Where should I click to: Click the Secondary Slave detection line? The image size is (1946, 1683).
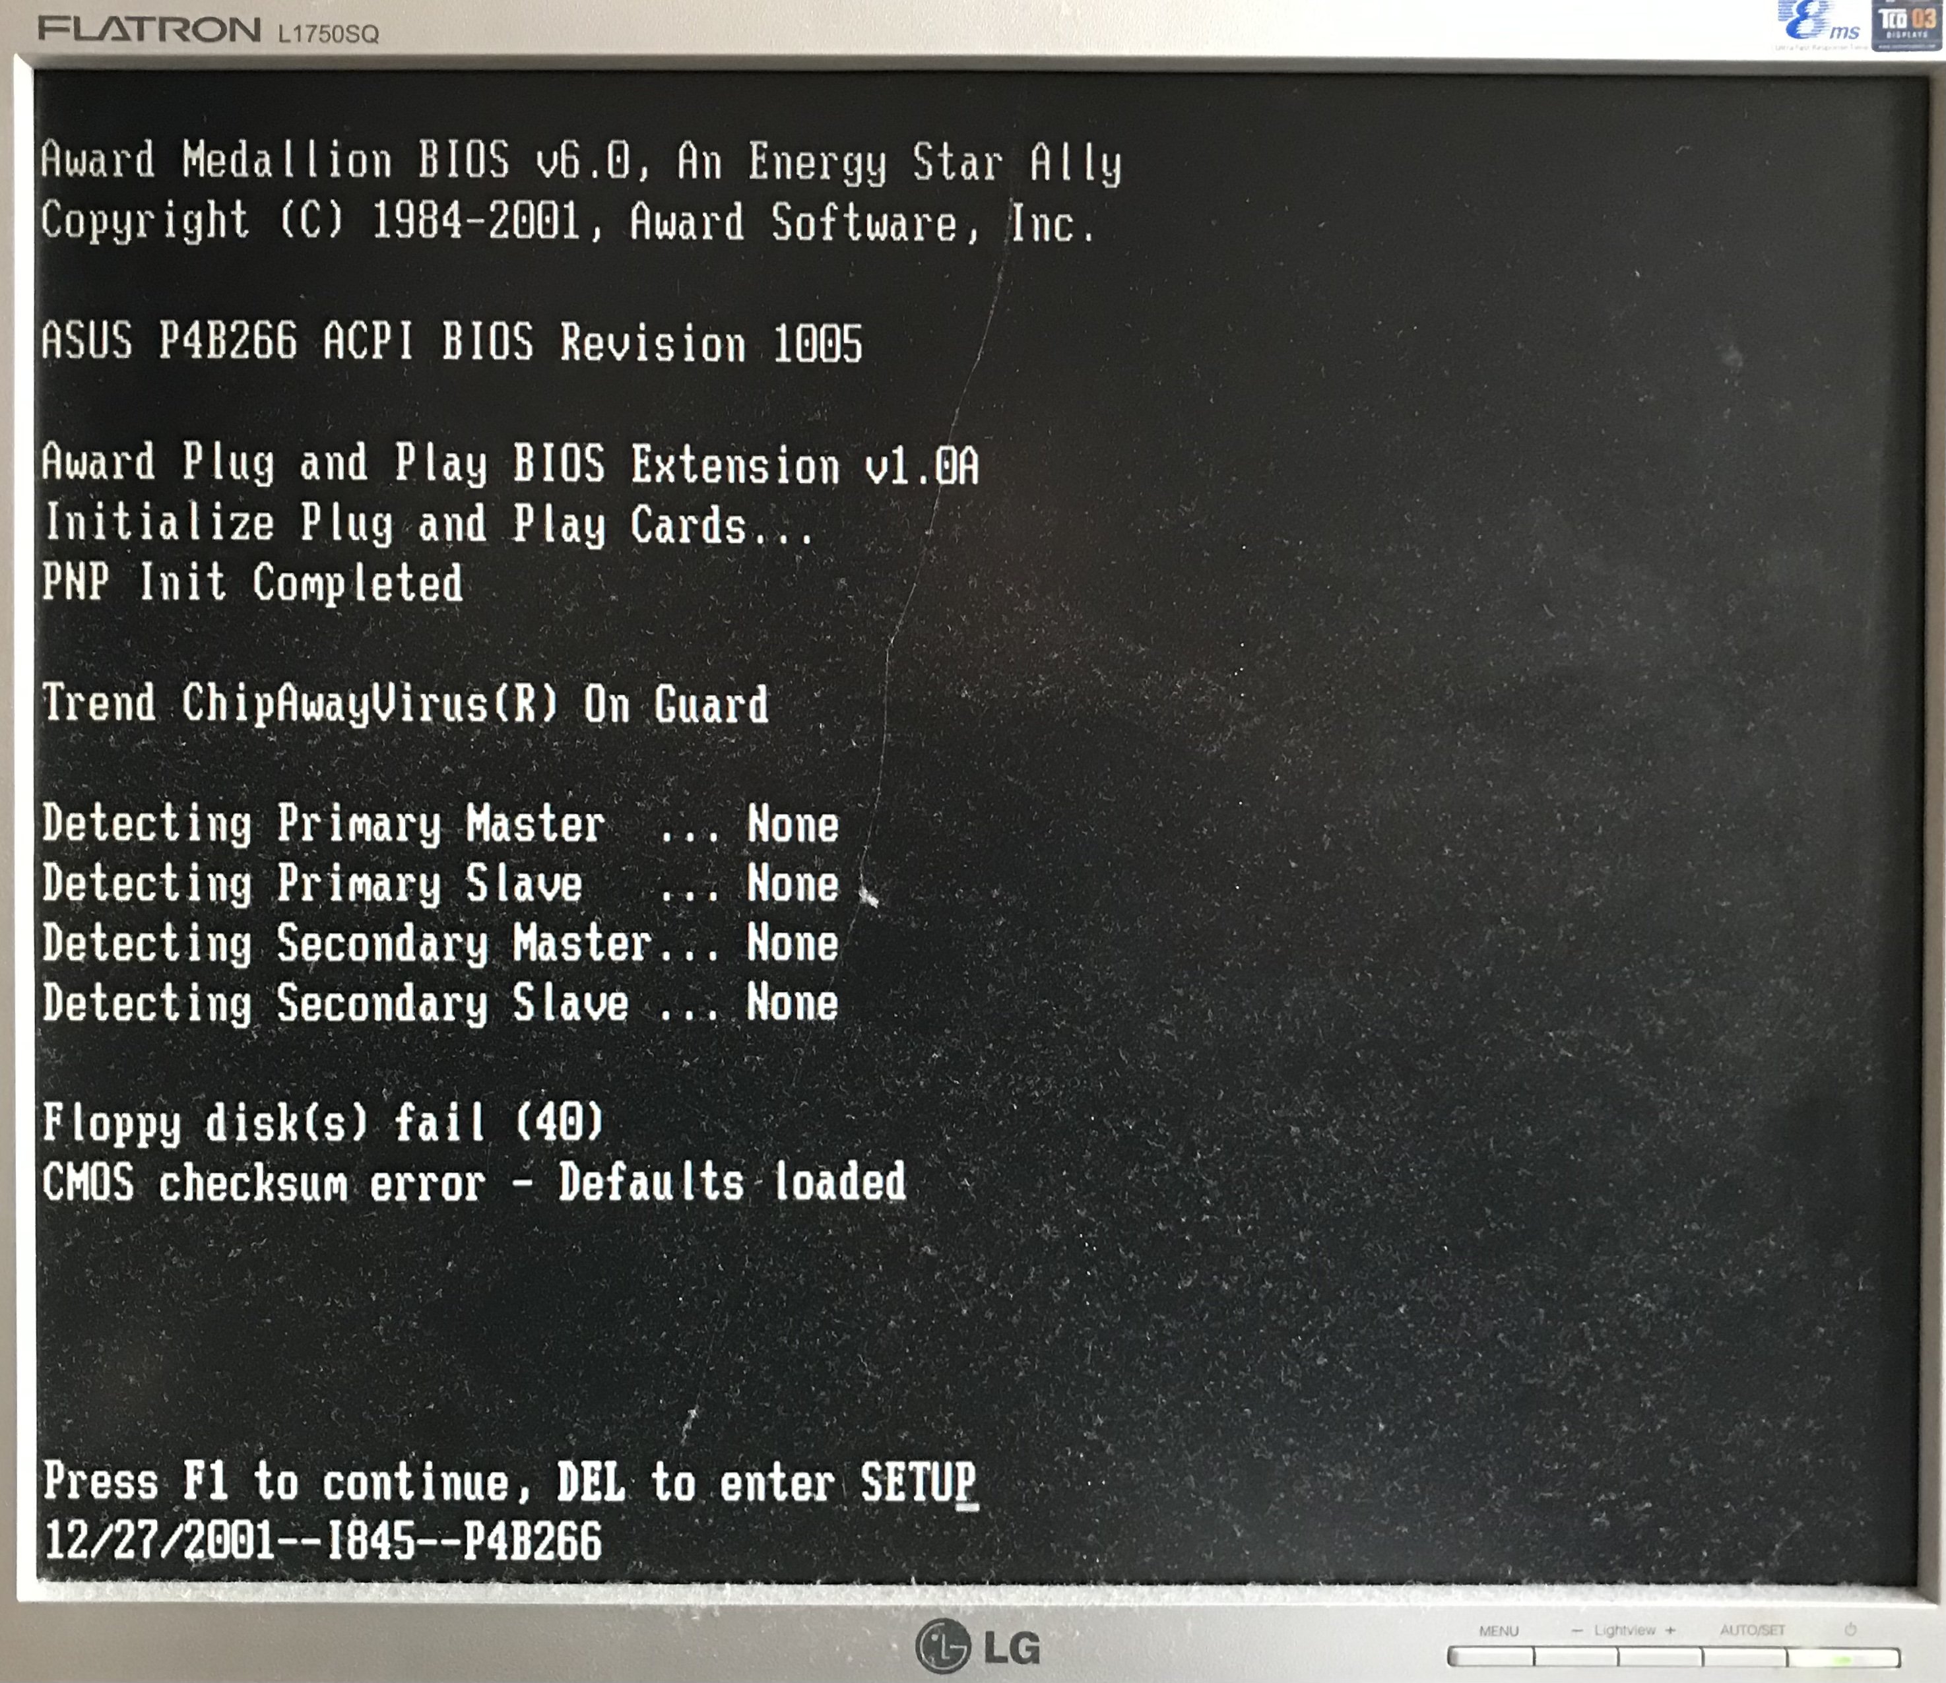click(x=439, y=1003)
